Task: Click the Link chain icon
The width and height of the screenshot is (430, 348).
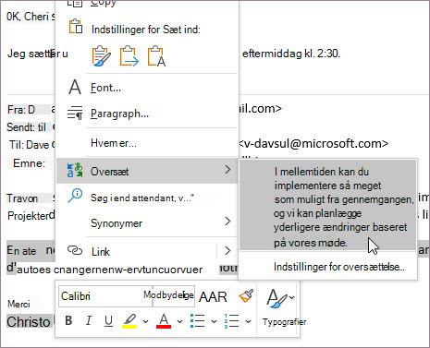Action: tap(75, 251)
